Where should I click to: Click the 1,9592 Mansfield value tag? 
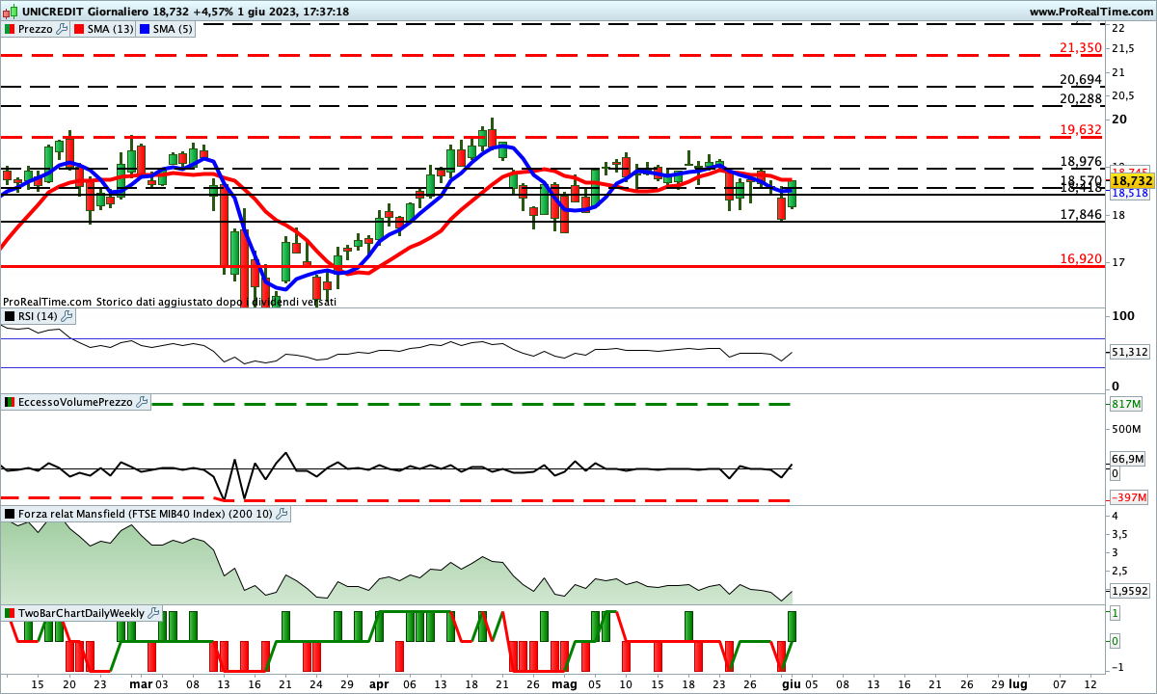[1129, 591]
